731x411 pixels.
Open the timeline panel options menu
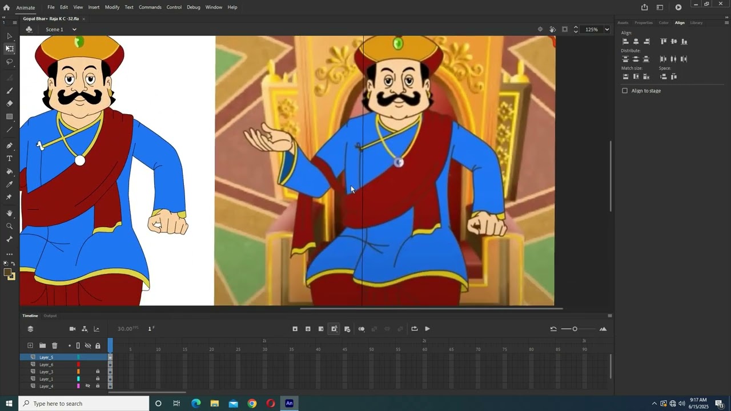point(610,316)
